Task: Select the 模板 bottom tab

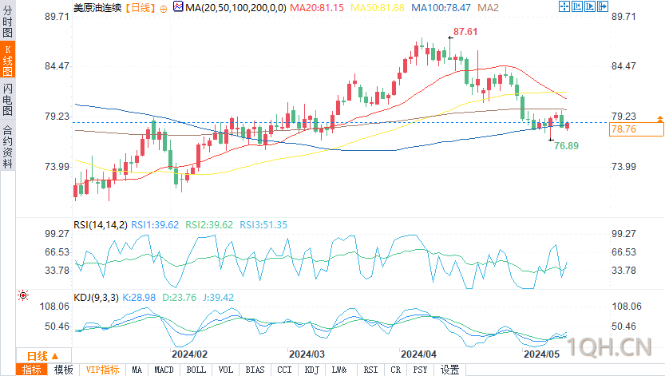Action: click(x=64, y=370)
